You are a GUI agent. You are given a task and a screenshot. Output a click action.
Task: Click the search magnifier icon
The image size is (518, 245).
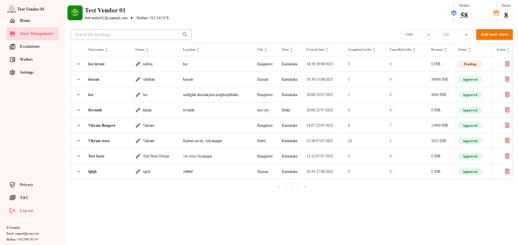click(185, 35)
